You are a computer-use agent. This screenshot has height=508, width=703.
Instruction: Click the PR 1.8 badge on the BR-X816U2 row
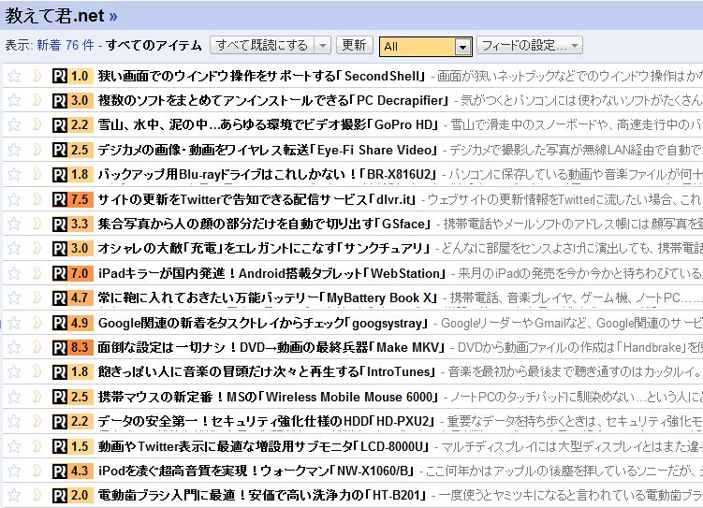[x=73, y=174]
